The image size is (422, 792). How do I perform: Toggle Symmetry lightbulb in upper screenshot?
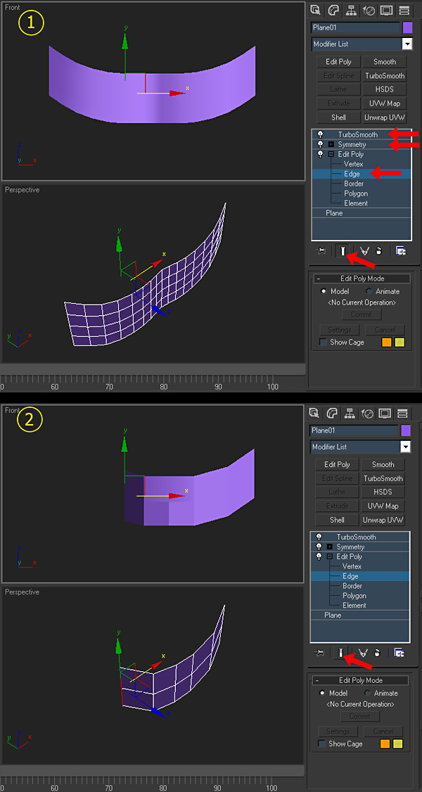[x=320, y=144]
